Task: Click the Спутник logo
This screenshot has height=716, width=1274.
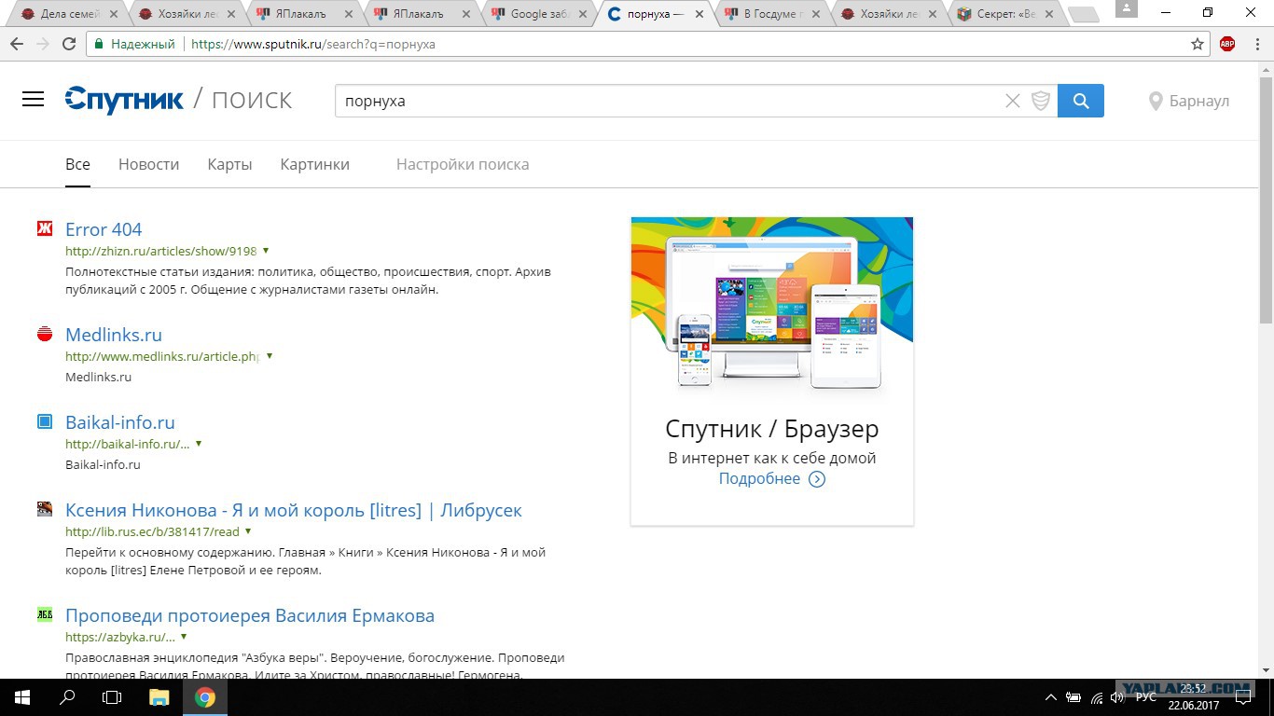Action: [124, 100]
